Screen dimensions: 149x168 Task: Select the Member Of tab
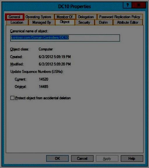pyautogui.click(x=65, y=17)
